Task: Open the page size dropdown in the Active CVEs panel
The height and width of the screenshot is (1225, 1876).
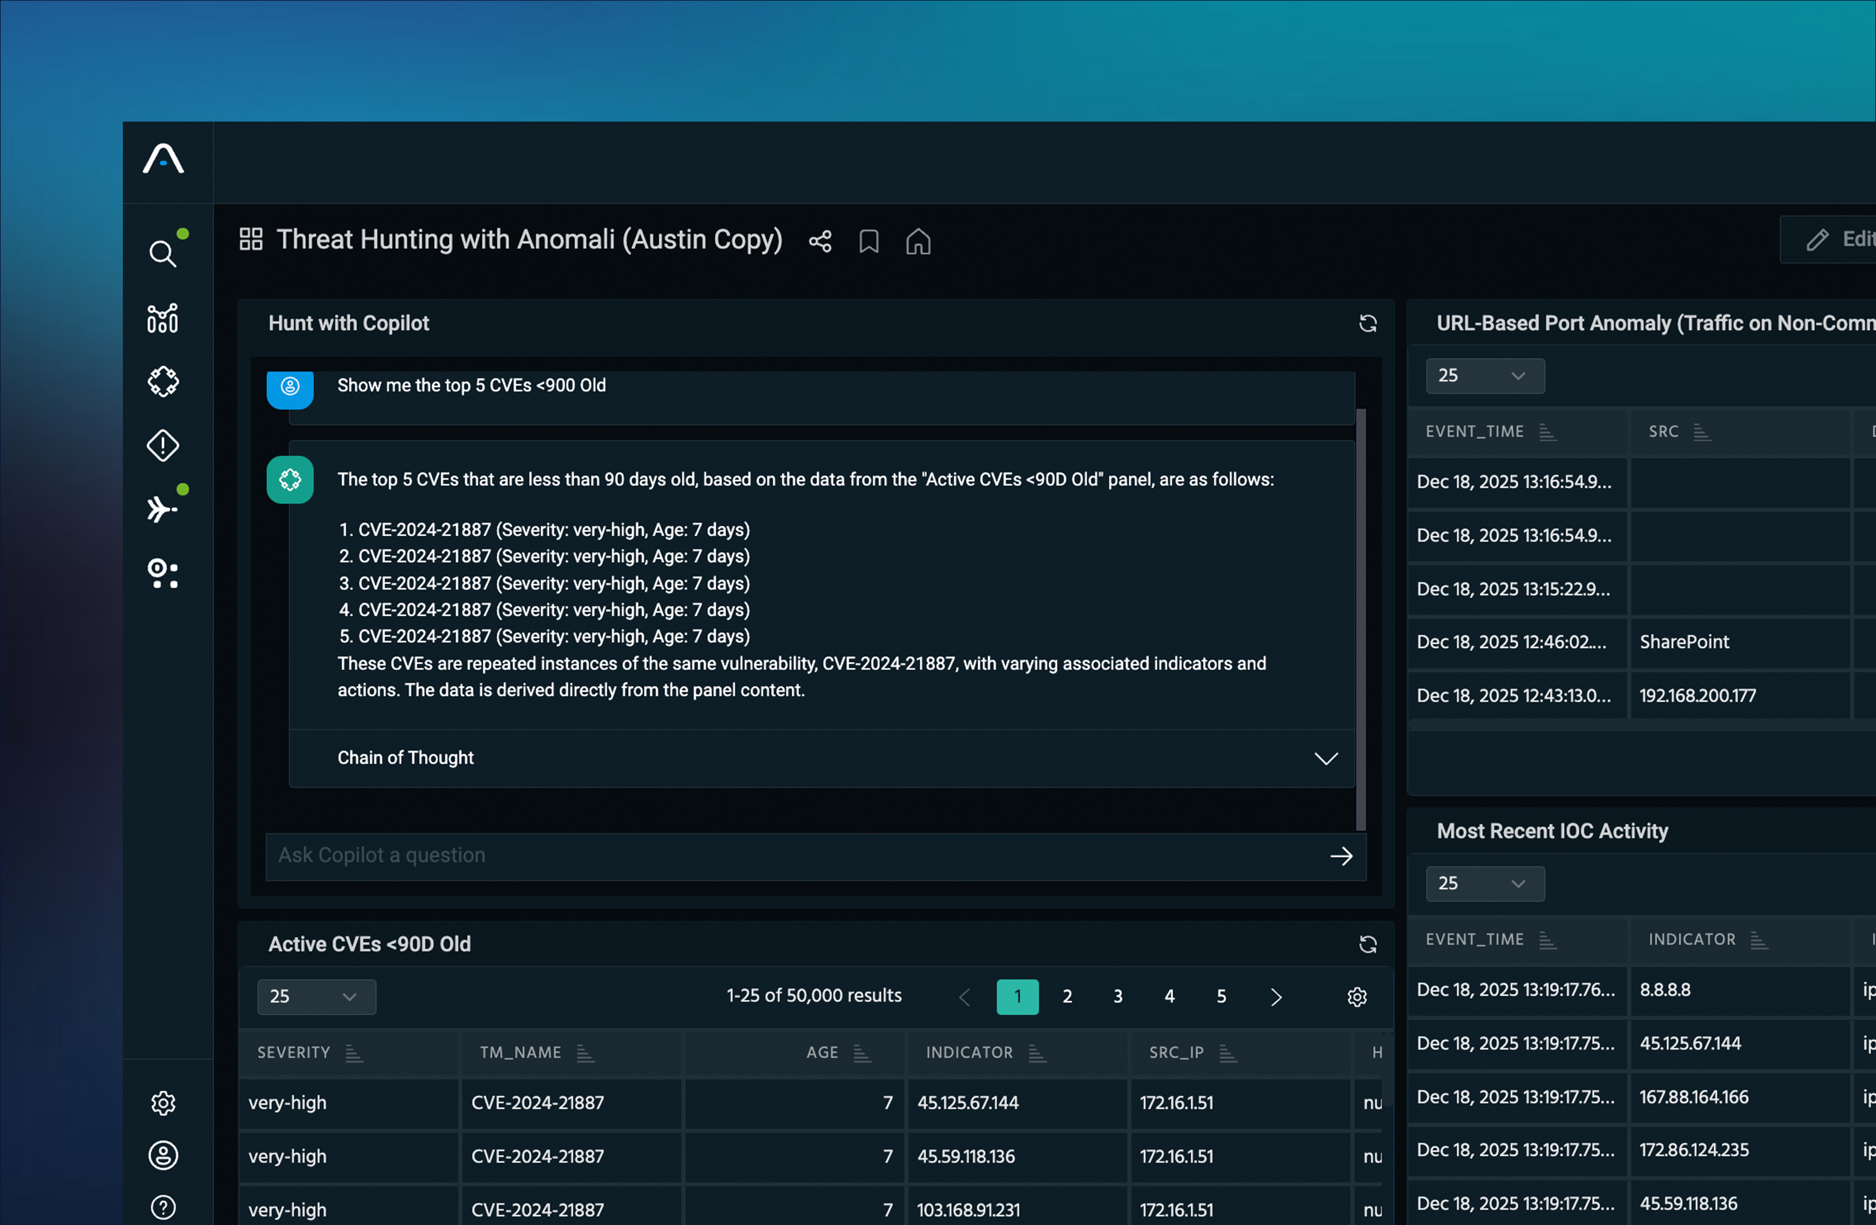Action: pos(316,997)
